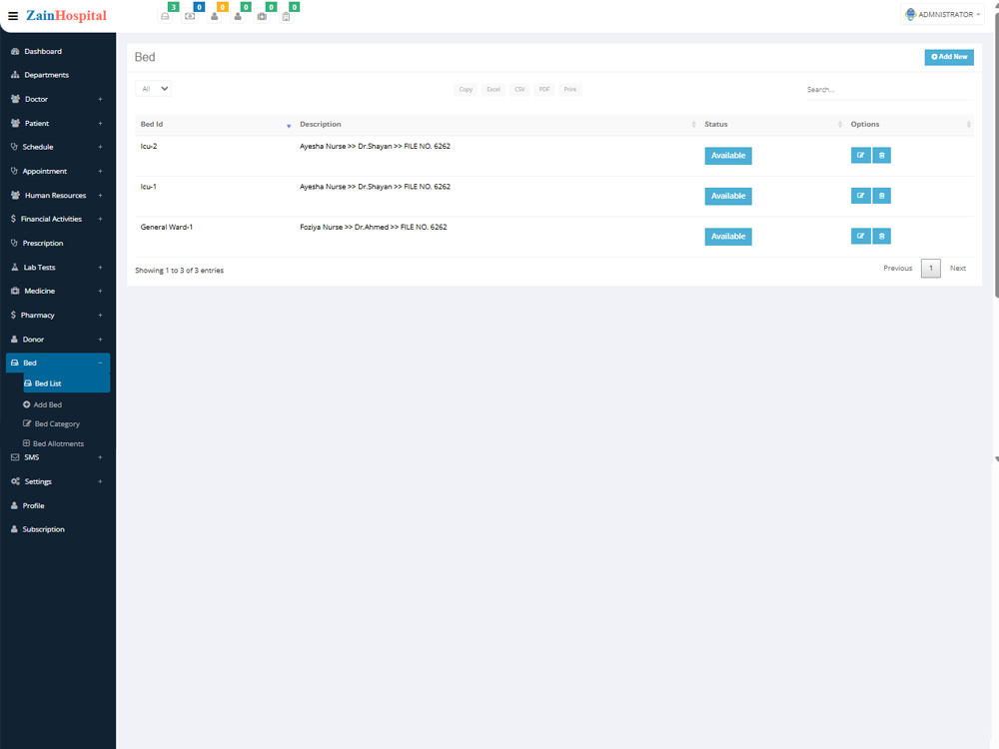Expand the SMS sidebar menu

pyautogui.click(x=57, y=457)
